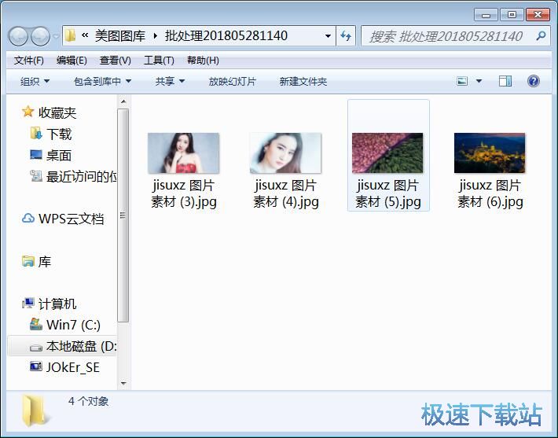Open the 查看(V) menu
The image size is (558, 438).
click(x=116, y=61)
